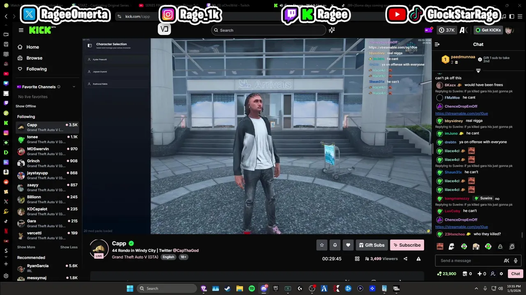Image resolution: width=526 pixels, height=295 pixels.
Task: Follow Capp with the heart button
Action: pyautogui.click(x=348, y=245)
